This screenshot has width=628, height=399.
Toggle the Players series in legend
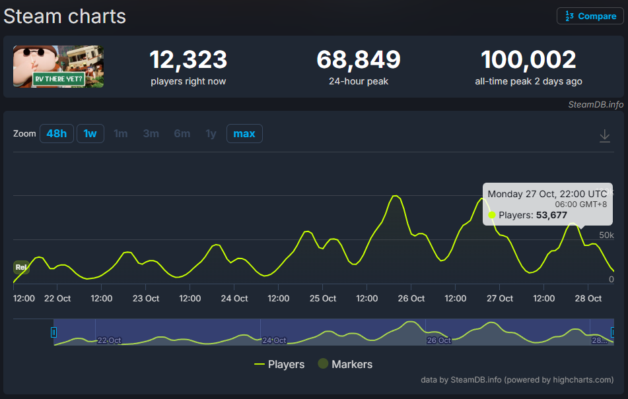point(279,364)
